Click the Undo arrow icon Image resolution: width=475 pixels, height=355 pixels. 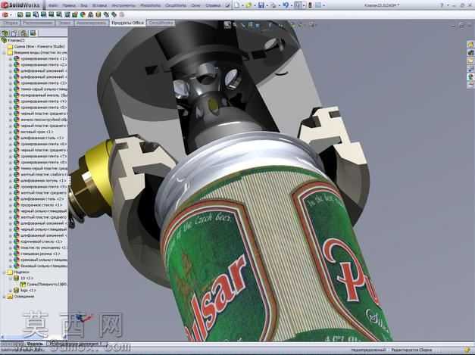click(286, 5)
